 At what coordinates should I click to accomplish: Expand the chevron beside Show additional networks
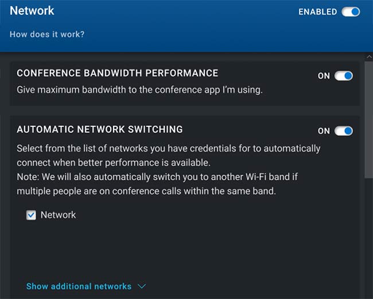[142, 286]
